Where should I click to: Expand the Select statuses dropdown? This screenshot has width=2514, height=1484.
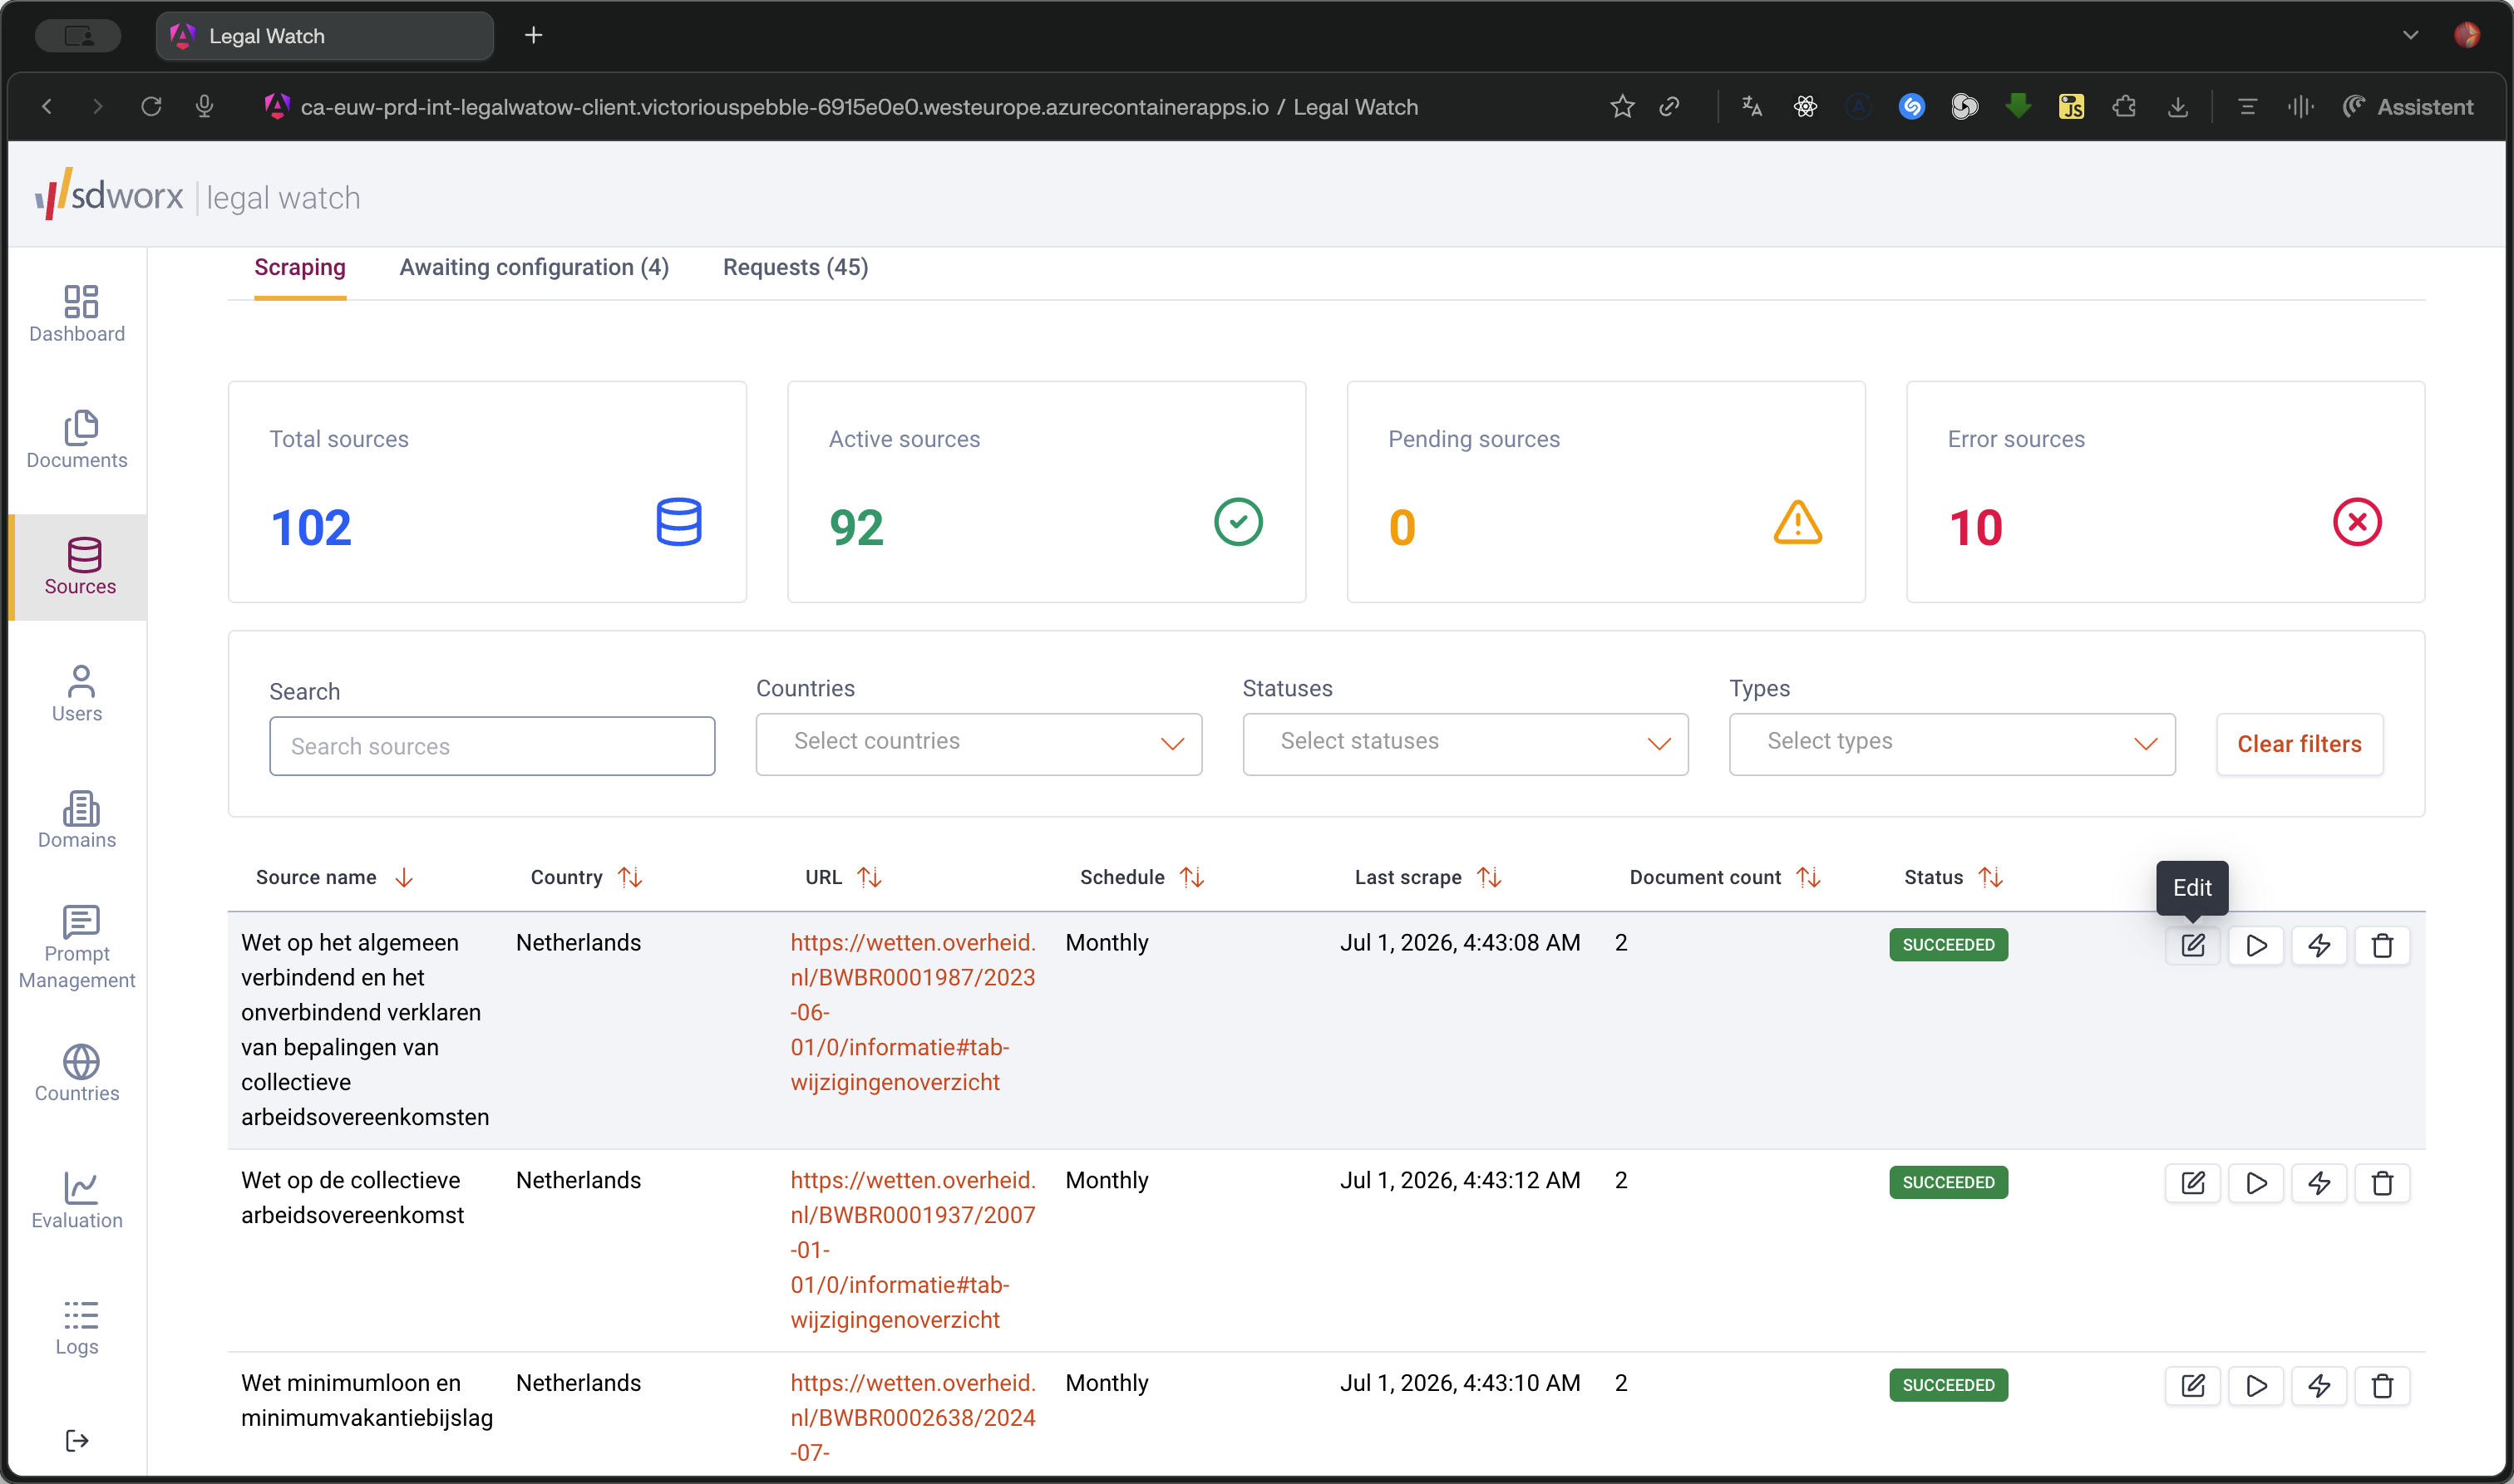(1465, 744)
